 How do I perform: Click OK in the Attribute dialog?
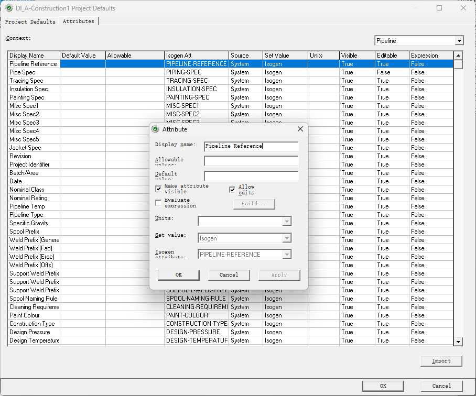click(178, 275)
